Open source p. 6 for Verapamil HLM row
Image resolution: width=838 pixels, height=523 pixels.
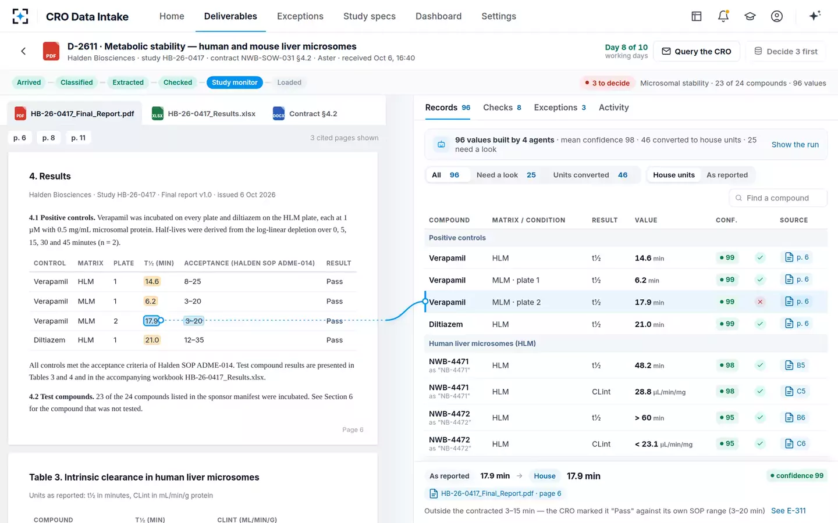pos(797,257)
